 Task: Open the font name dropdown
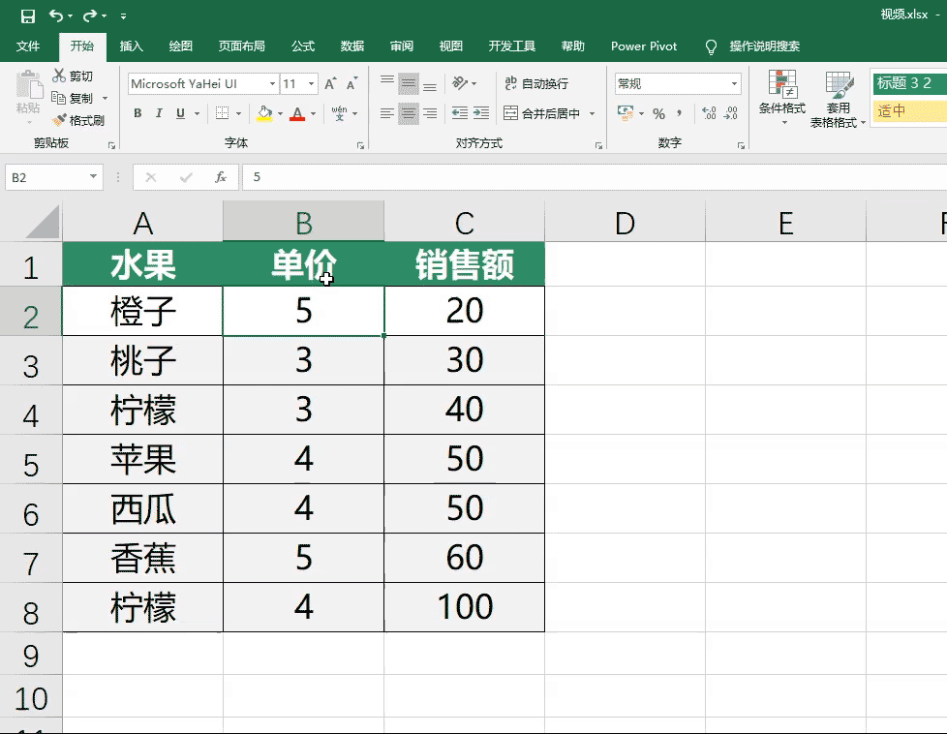274,83
